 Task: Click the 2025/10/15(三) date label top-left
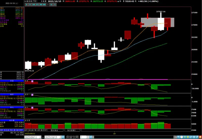click(x=12, y=3)
